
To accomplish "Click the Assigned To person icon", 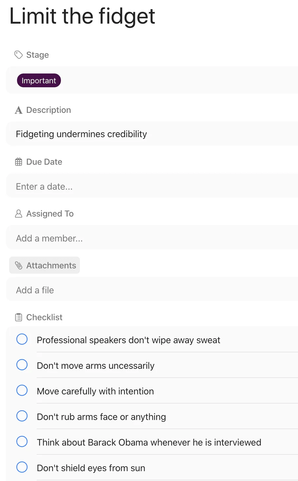I will pyautogui.click(x=19, y=214).
